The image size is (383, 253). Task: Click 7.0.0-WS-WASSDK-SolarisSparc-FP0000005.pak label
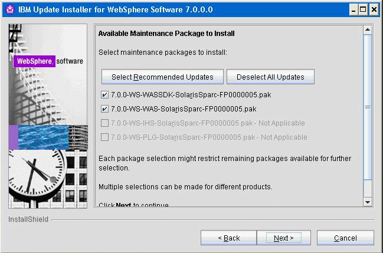pos(191,95)
